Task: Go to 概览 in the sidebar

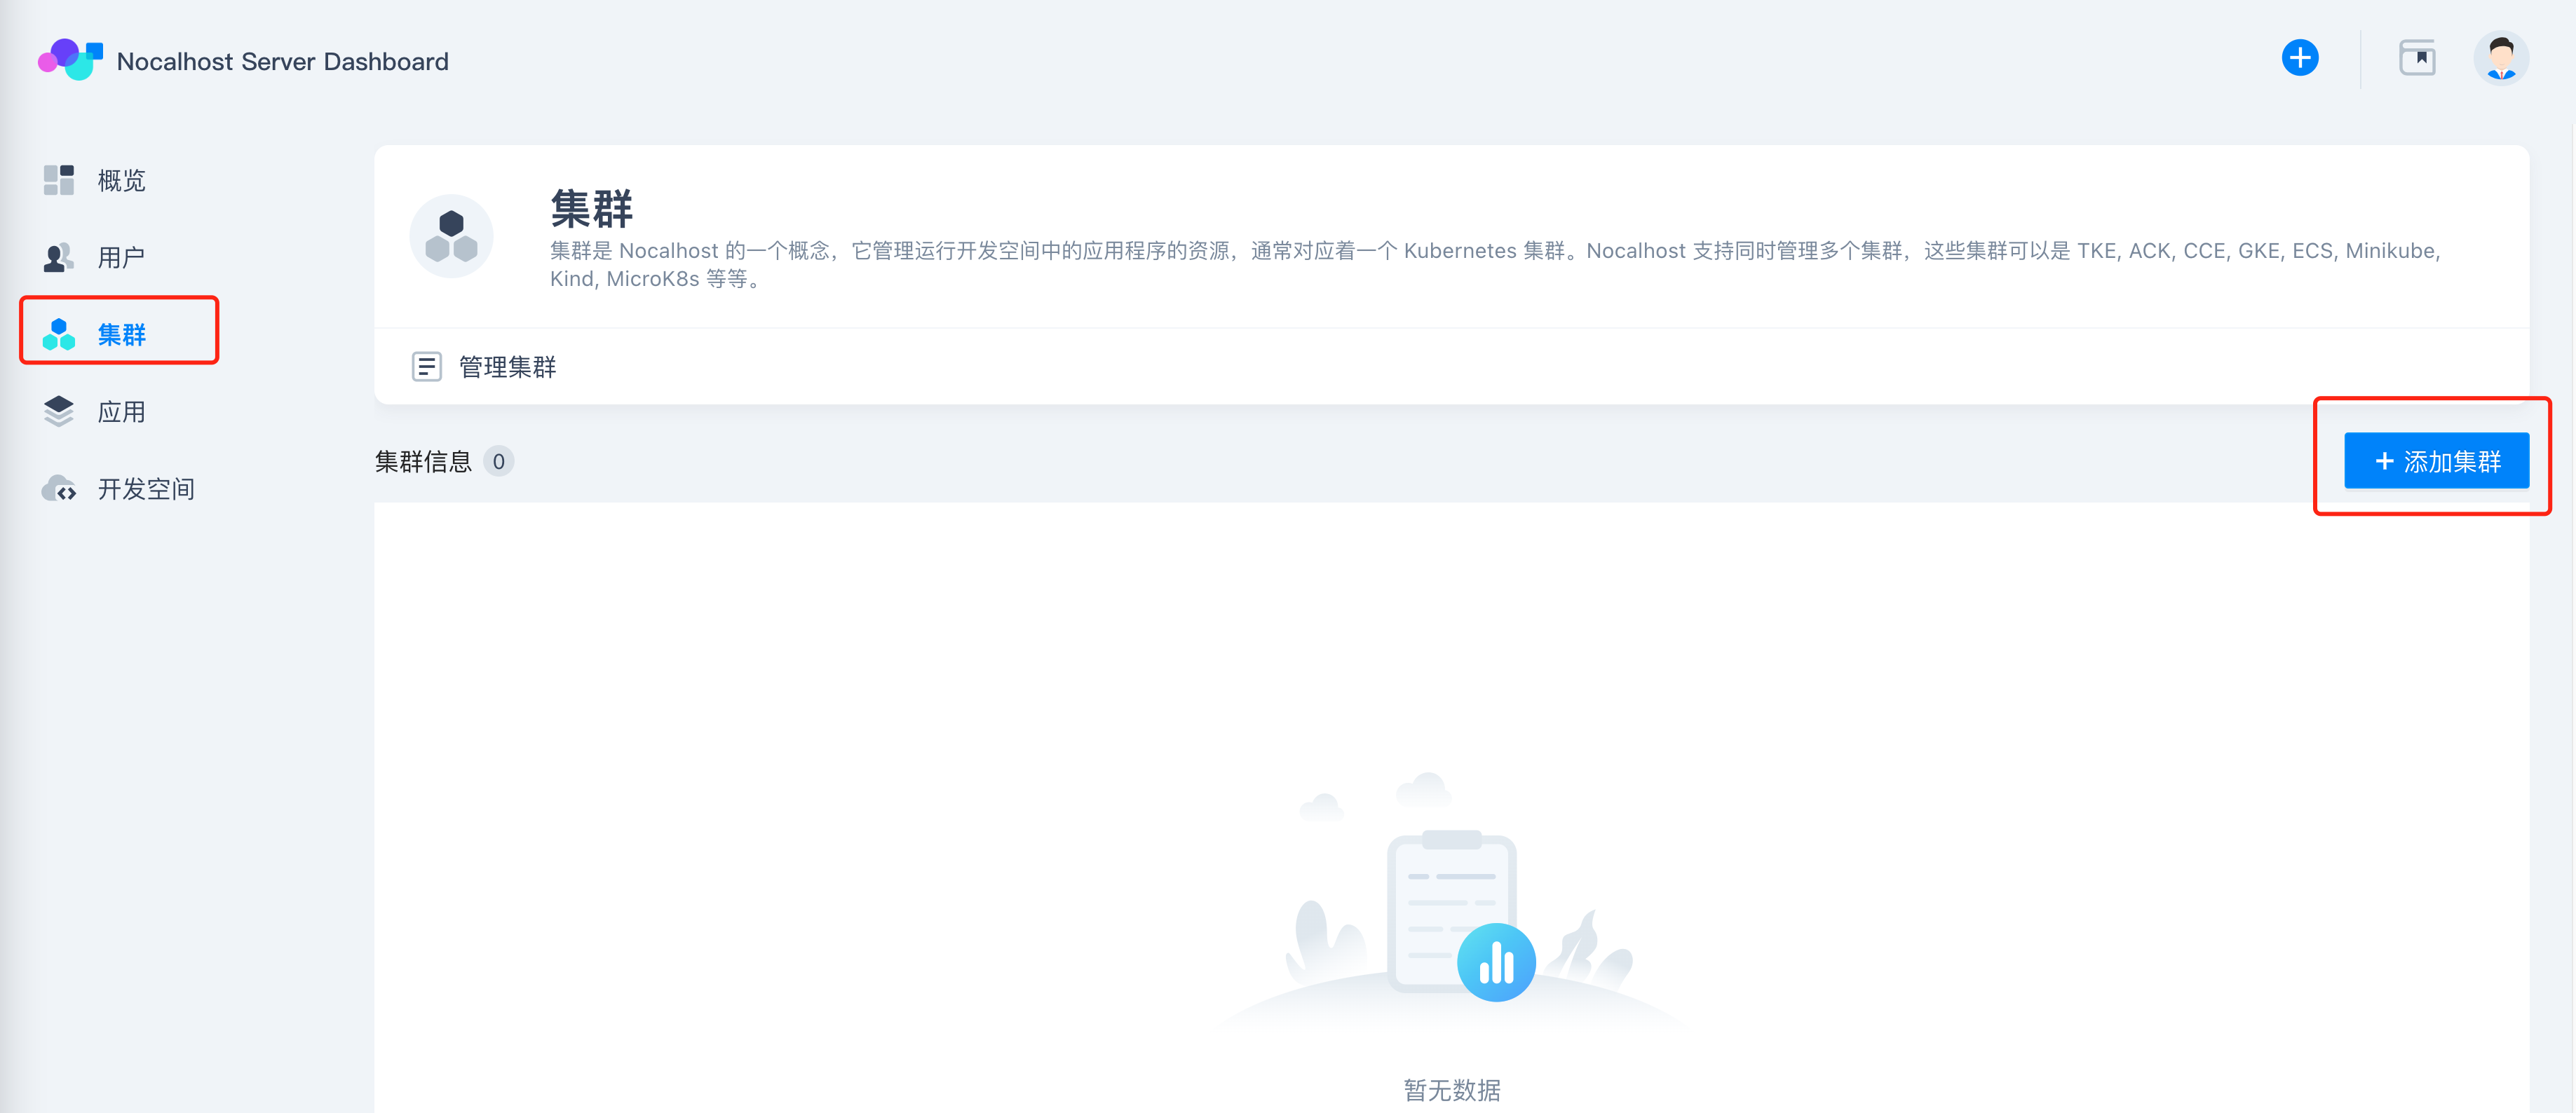Action: (121, 180)
